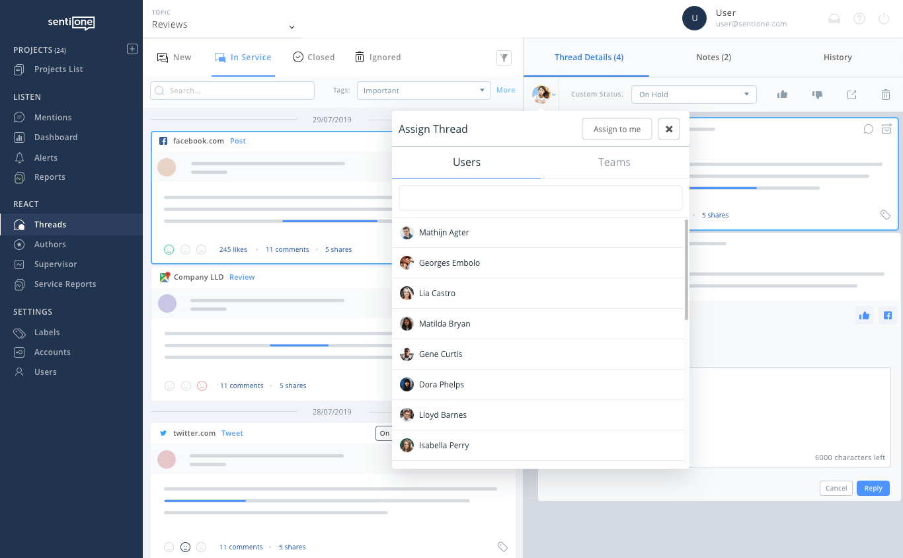Screen dimensions: 903x558
Task: Open the Notes (2) tab
Action: click(x=713, y=58)
